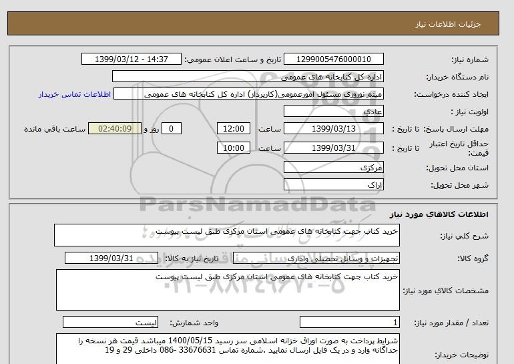Select the price validity hour field 10:00

coord(234,148)
